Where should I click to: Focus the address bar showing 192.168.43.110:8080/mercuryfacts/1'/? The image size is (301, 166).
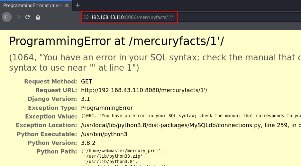click(x=191, y=17)
